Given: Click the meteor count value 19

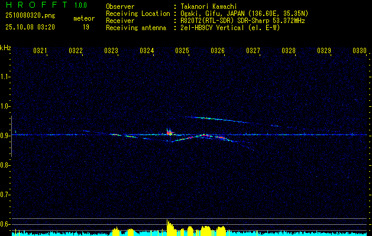Looking at the screenshot, I should coord(86,27).
